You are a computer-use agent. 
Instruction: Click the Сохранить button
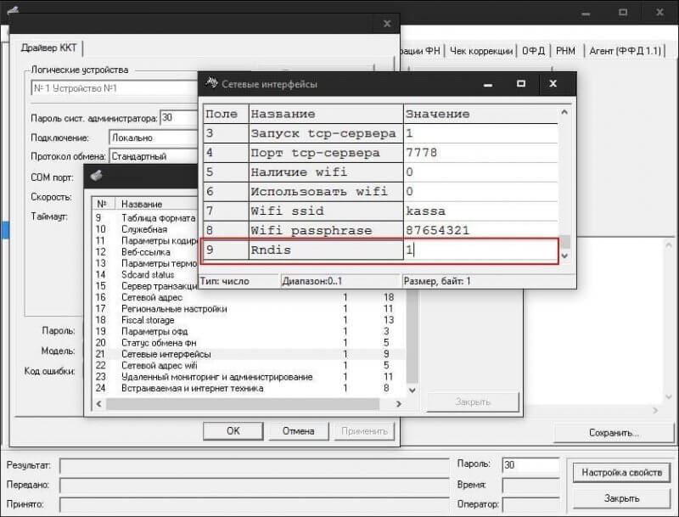tap(613, 433)
